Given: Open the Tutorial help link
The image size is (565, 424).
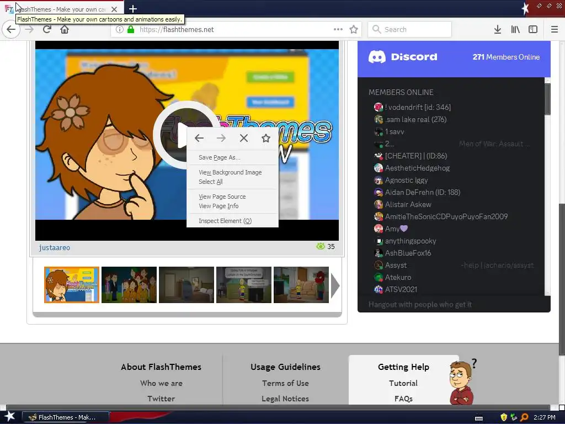Looking at the screenshot, I should (403, 383).
